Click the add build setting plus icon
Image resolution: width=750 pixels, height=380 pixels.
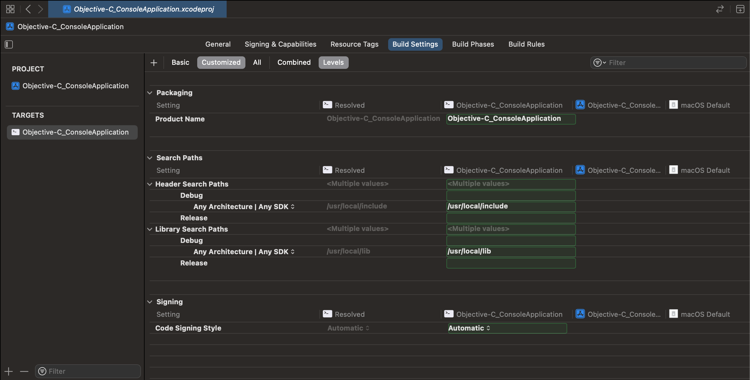pyautogui.click(x=154, y=63)
